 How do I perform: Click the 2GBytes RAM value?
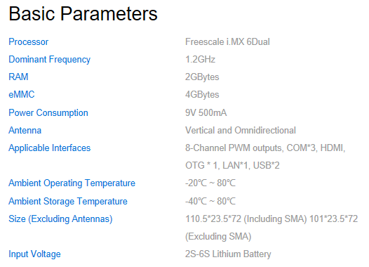pyautogui.click(x=202, y=77)
